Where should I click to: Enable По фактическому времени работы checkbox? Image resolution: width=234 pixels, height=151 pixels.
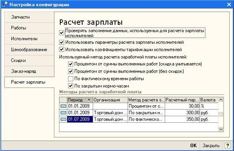[x=70, y=79]
